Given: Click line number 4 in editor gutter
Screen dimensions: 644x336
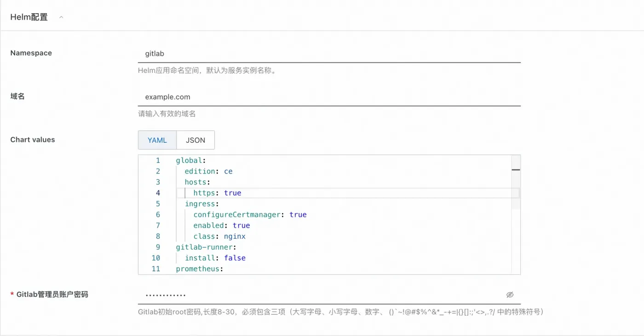Looking at the screenshot, I should tap(158, 193).
